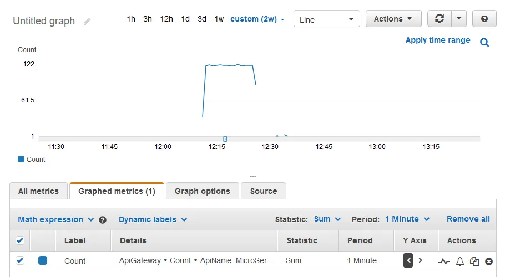
Task: Click the Remove all link
Action: (x=468, y=219)
